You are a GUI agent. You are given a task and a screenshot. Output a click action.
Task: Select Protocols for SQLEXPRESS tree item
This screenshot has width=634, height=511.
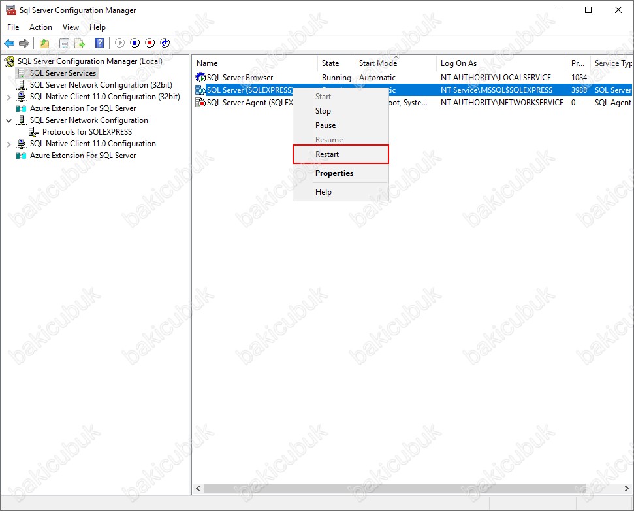pos(87,132)
